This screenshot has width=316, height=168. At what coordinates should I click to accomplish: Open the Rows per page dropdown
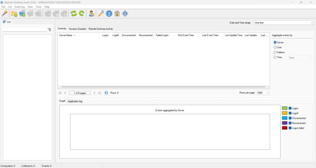(263, 93)
